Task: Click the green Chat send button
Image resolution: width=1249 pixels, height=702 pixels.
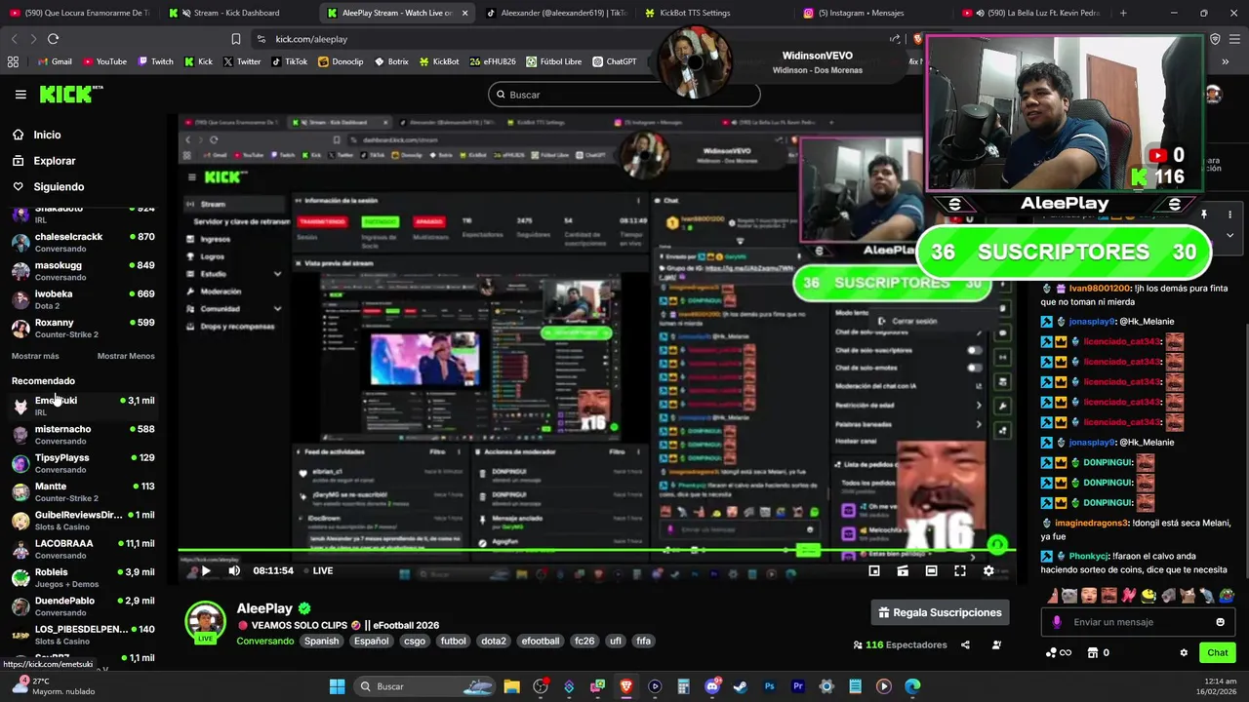Action: coord(1218,653)
